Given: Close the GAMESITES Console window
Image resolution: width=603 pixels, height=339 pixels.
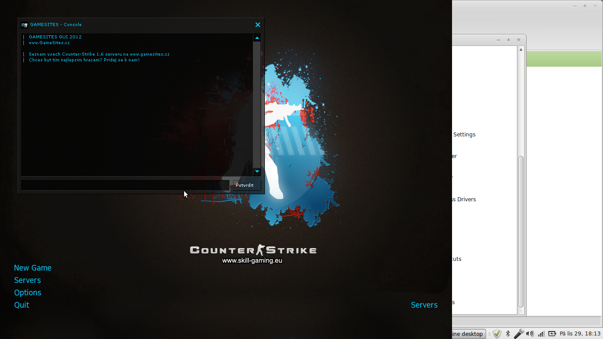Looking at the screenshot, I should click(258, 25).
